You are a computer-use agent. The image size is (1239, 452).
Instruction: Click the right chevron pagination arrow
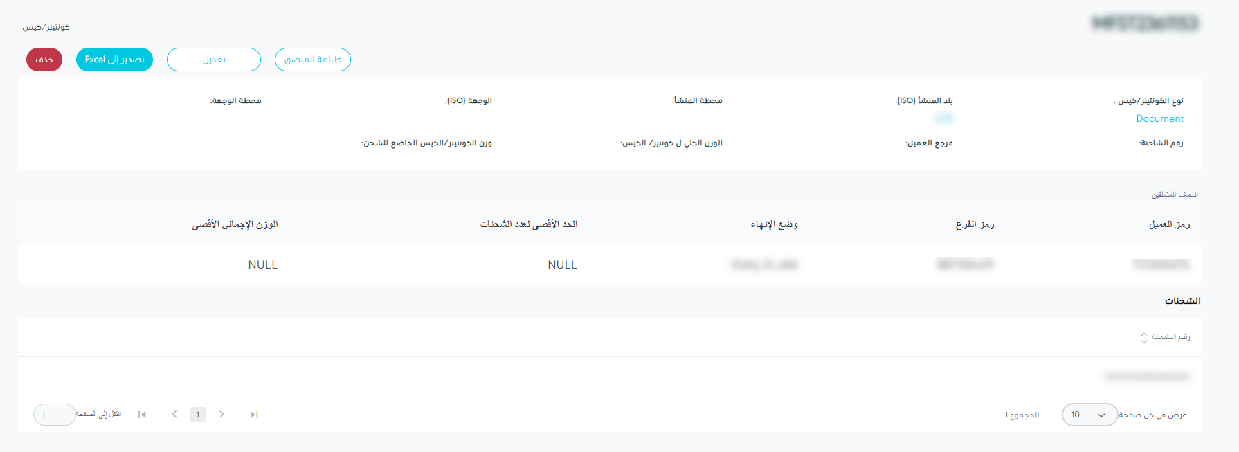click(221, 415)
